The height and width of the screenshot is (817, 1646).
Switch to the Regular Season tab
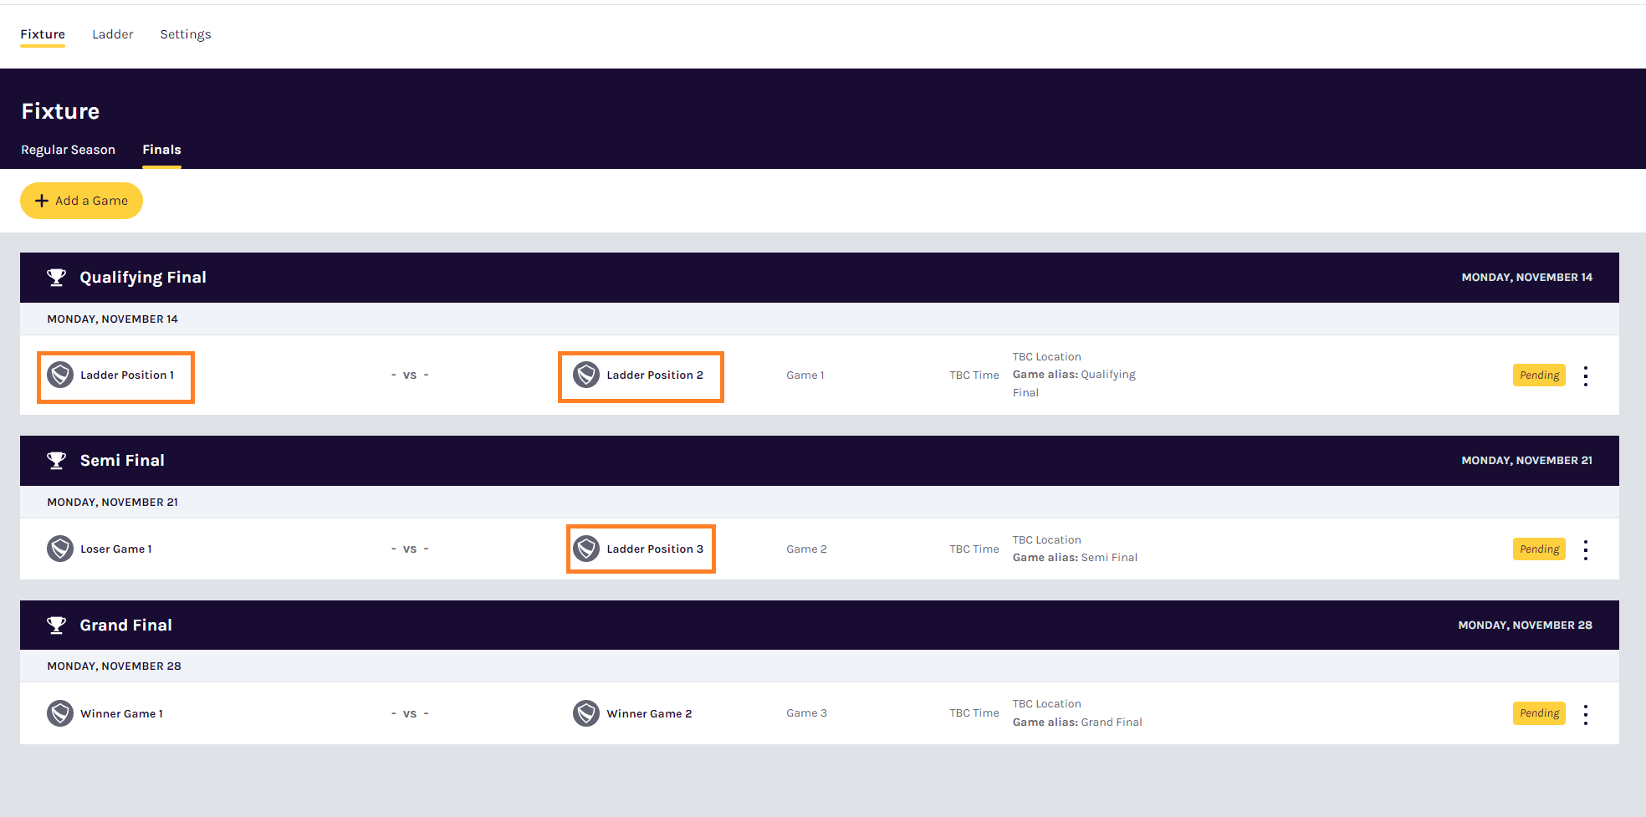pos(69,150)
